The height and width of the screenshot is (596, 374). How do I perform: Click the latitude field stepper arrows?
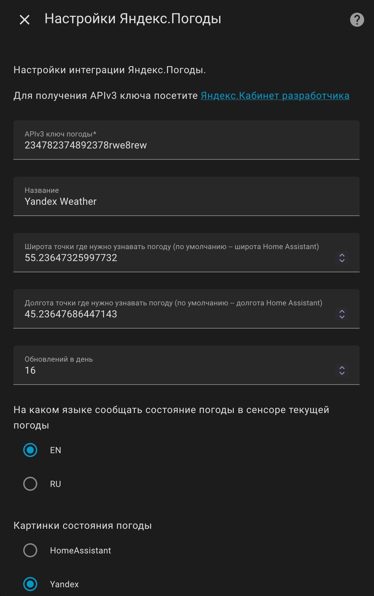[x=342, y=258]
